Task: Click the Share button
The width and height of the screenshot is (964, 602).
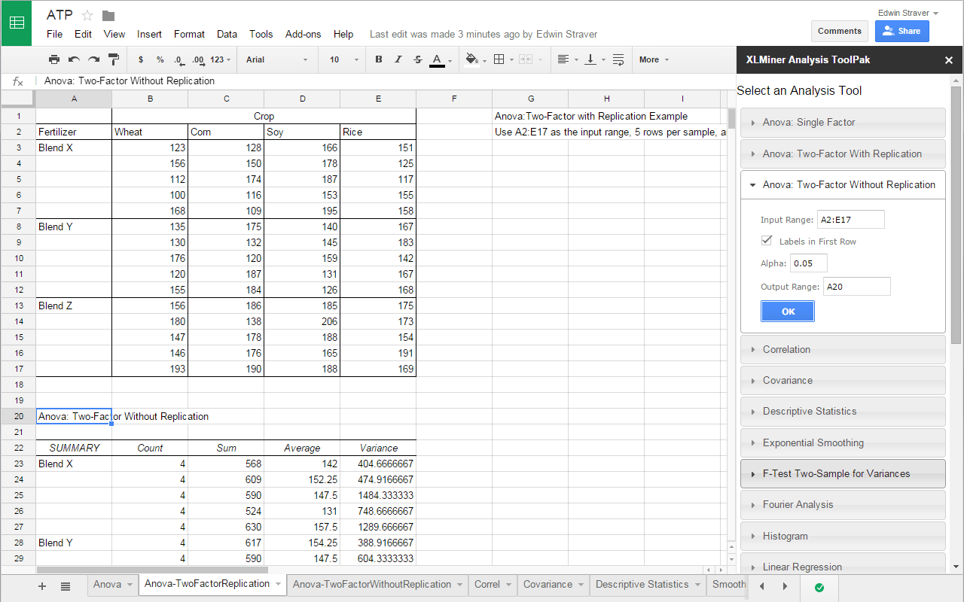Action: [x=901, y=31]
